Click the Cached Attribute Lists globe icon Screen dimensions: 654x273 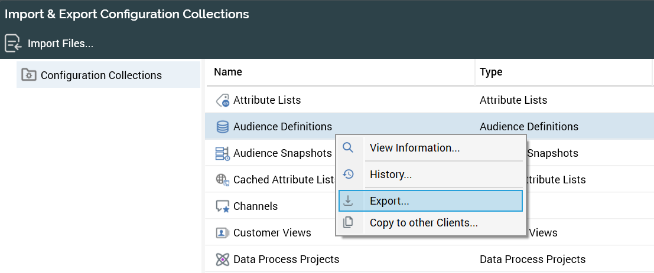click(x=223, y=180)
